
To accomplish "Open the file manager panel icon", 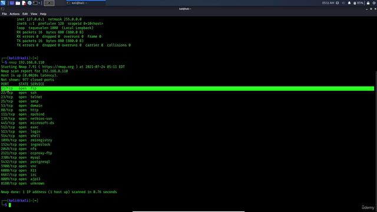I will point(18,3).
